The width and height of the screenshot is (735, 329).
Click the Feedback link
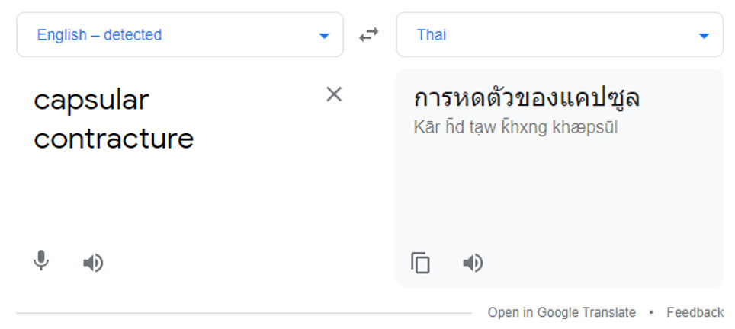[695, 312]
